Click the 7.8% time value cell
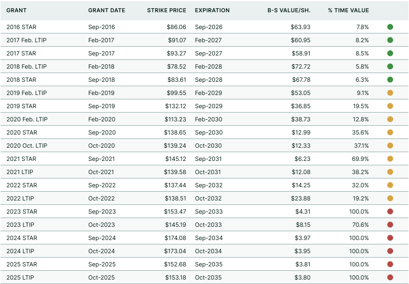This screenshot has height=284, width=409. [x=362, y=27]
